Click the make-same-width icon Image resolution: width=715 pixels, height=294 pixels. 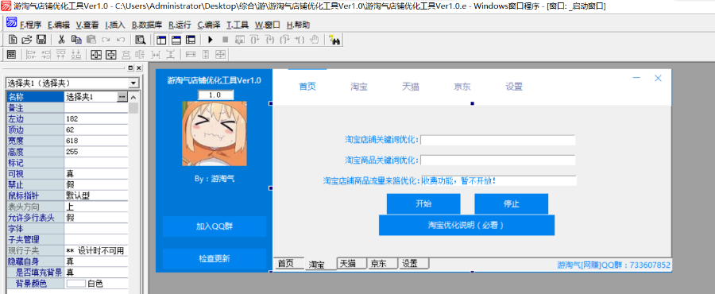point(191,55)
